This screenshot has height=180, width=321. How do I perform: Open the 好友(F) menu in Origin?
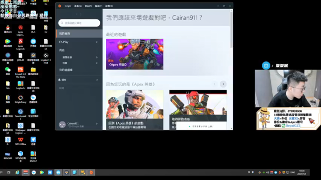(x=88, y=6)
